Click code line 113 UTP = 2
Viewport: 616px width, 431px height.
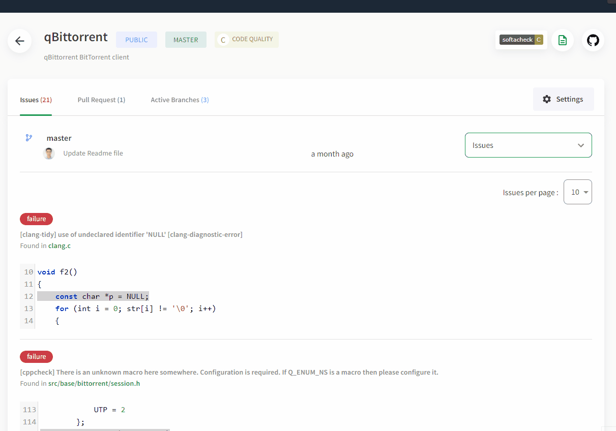tap(109, 410)
